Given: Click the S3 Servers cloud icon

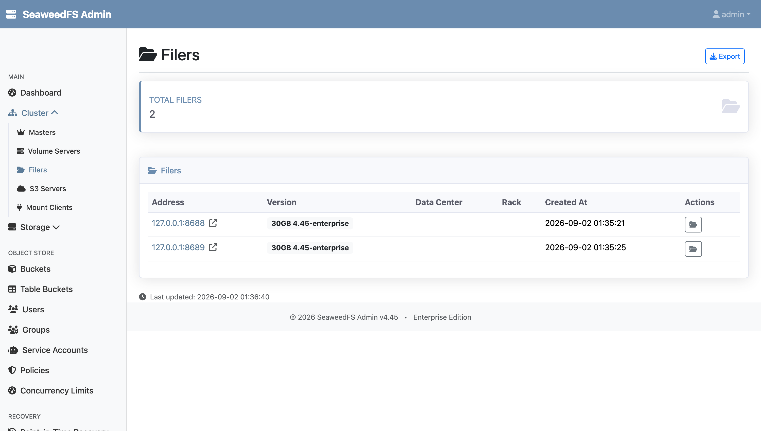Looking at the screenshot, I should pos(21,189).
